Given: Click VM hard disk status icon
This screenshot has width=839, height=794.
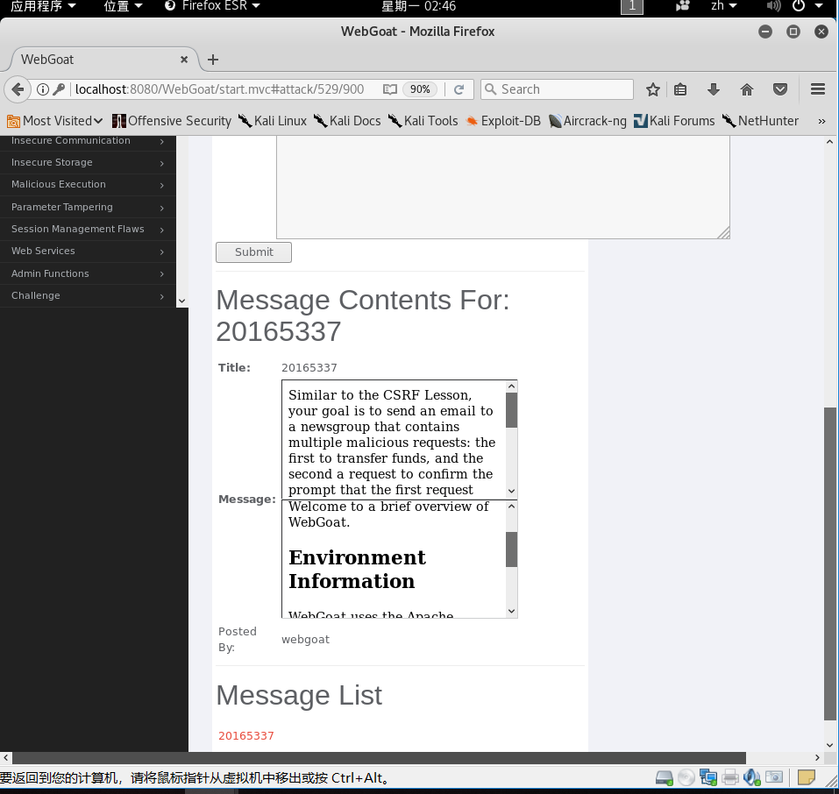Looking at the screenshot, I should (664, 777).
